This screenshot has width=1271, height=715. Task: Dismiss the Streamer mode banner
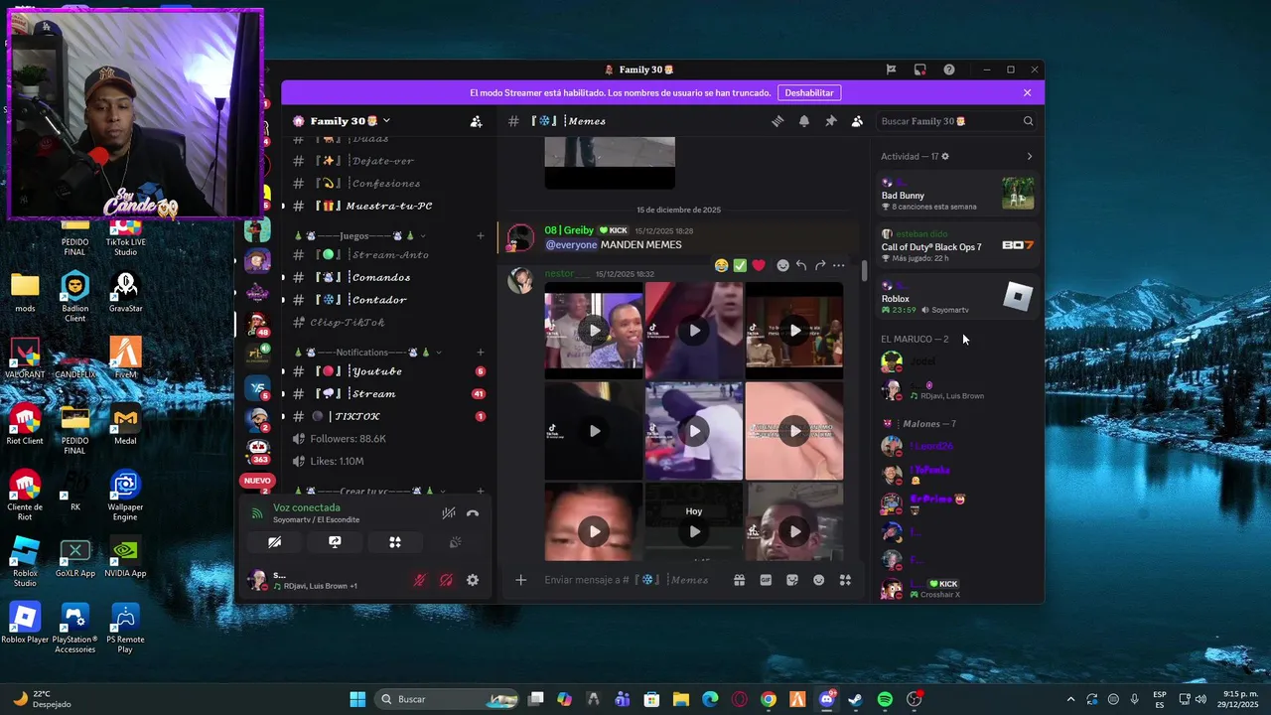coord(1027,92)
